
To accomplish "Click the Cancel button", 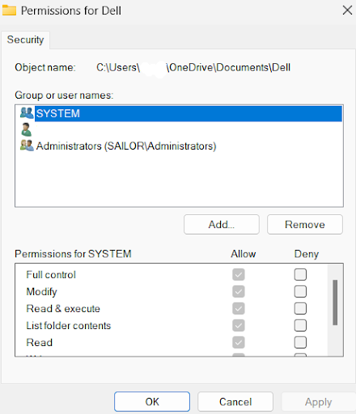I will click(x=235, y=402).
